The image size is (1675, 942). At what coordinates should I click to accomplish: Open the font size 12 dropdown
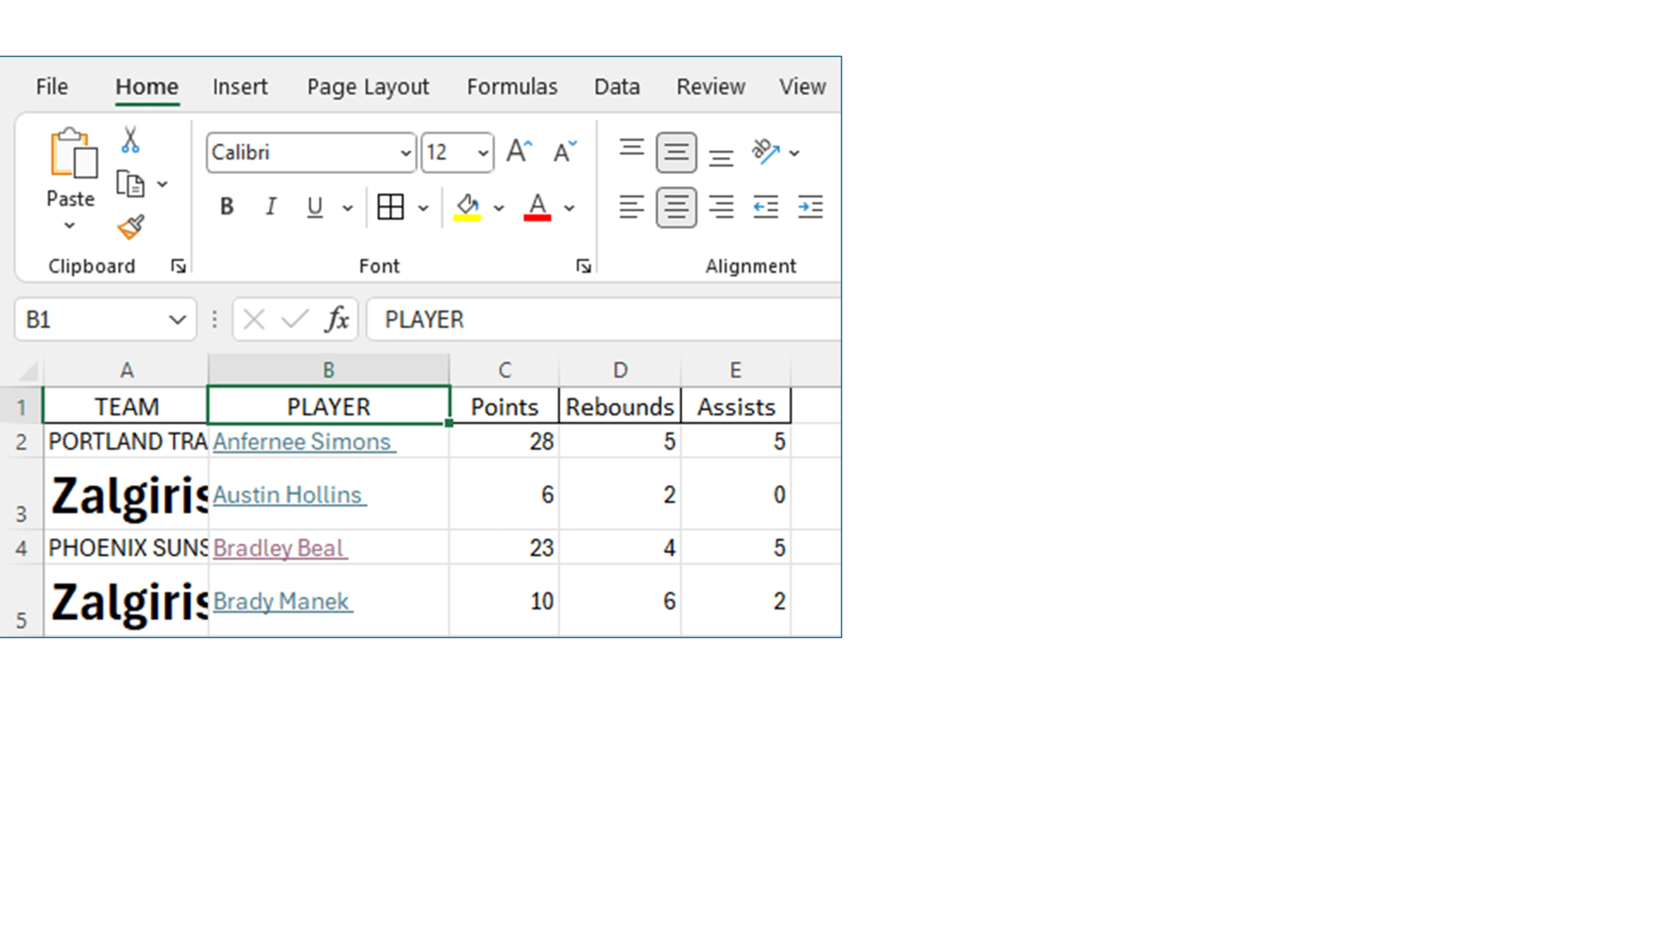483,152
